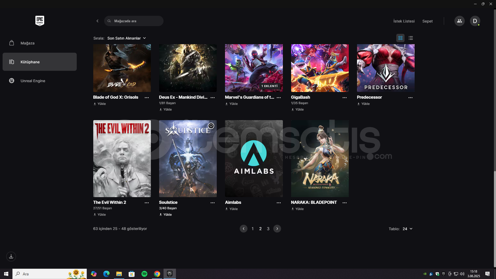Open Sepet cart link

click(x=427, y=21)
